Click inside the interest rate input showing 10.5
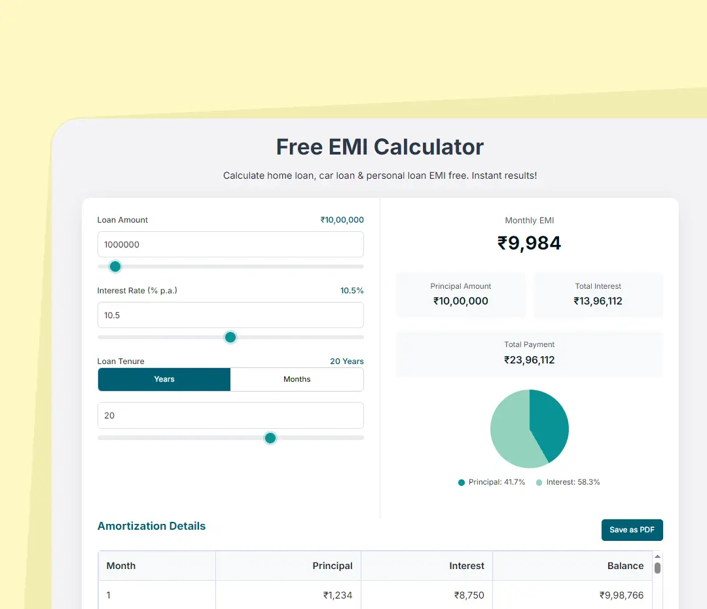This screenshot has width=707, height=609. 230,315
